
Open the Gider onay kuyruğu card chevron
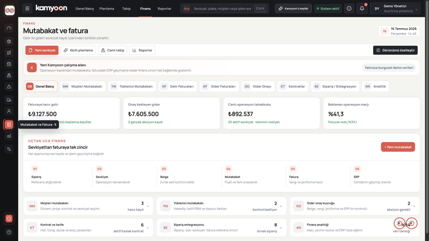tap(414, 206)
